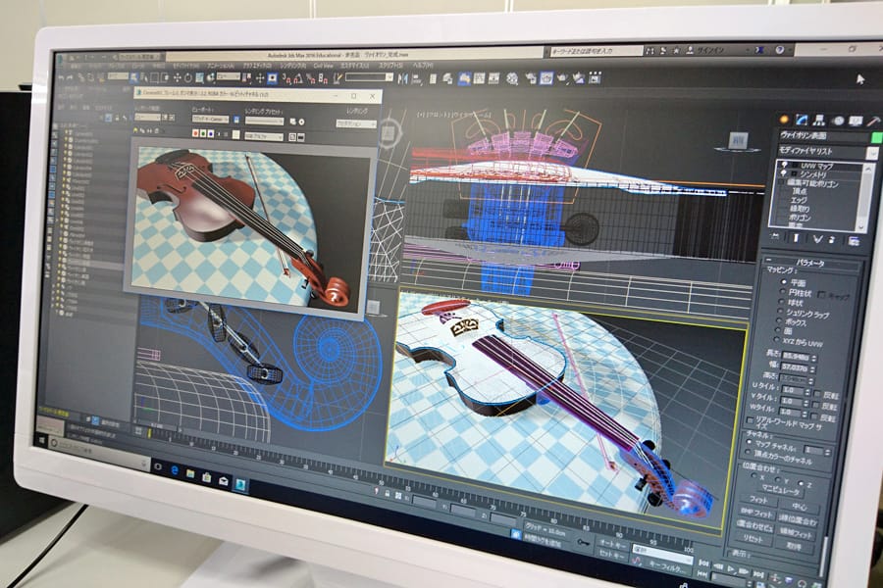This screenshot has width=883, height=588.
Task: Activate the Select and Scale tool
Action: tap(199, 77)
